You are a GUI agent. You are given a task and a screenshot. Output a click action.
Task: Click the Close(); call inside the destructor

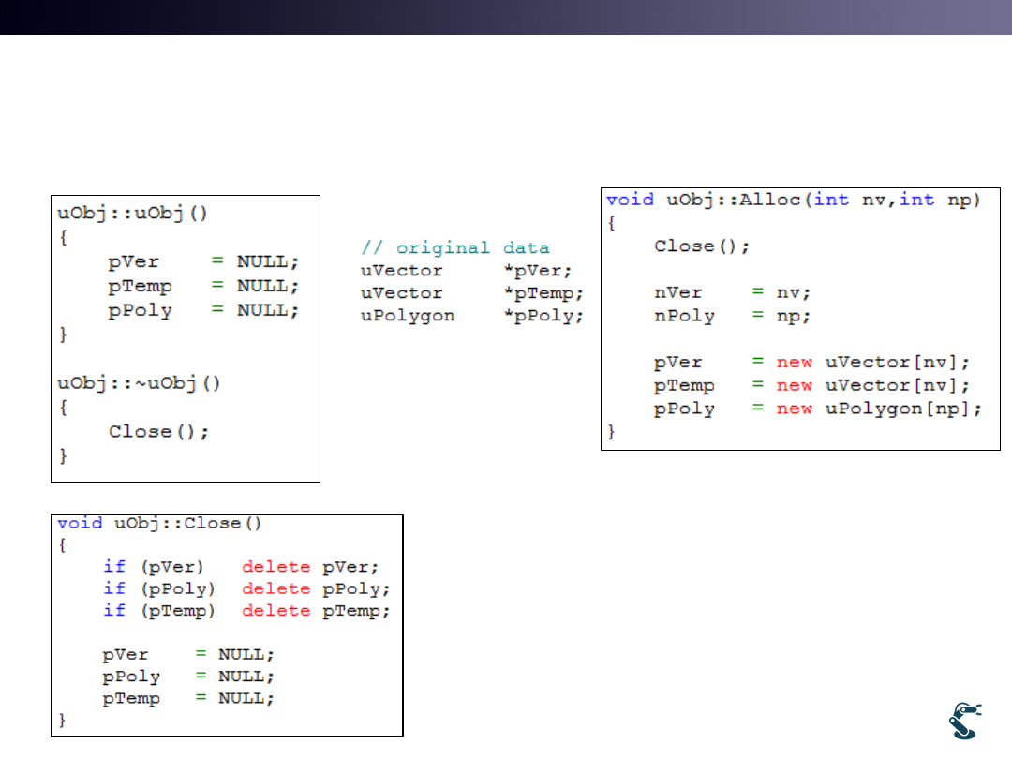click(158, 431)
